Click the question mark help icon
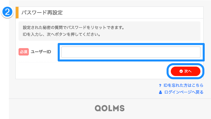Screen dimensions: 211x119 160,85
